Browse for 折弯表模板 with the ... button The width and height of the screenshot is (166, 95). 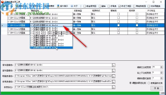114,82
